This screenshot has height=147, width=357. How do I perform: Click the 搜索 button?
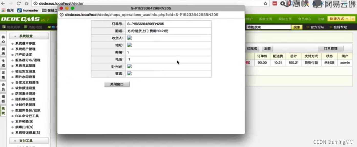tap(297, 27)
